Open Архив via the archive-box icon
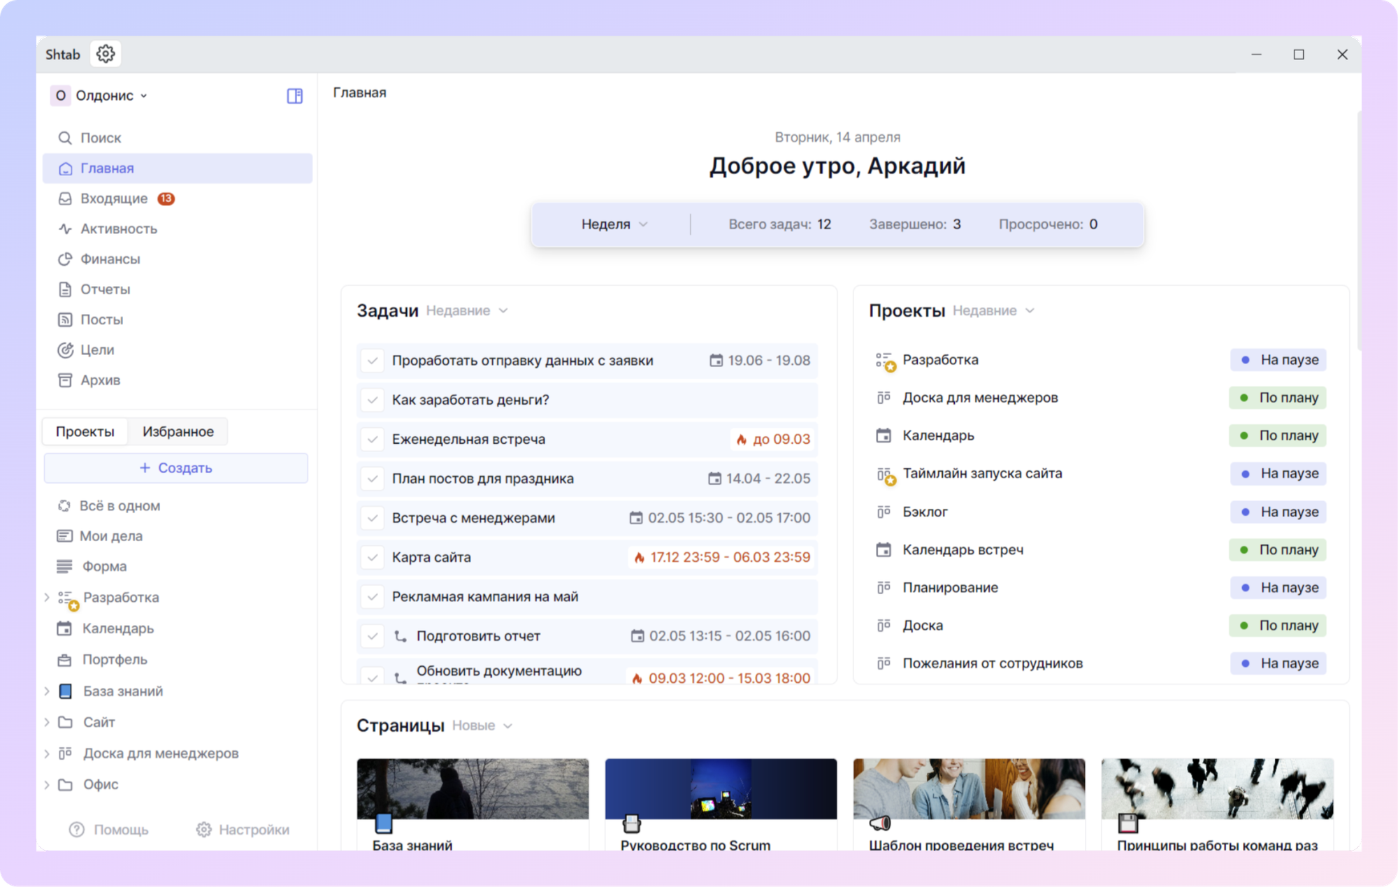Image resolution: width=1398 pixels, height=887 pixels. point(65,380)
